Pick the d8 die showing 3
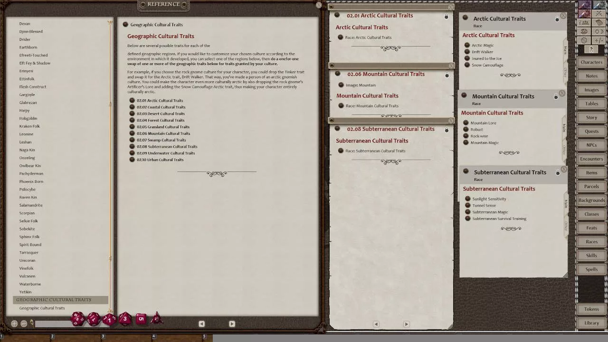The height and width of the screenshot is (342, 608). point(125,319)
